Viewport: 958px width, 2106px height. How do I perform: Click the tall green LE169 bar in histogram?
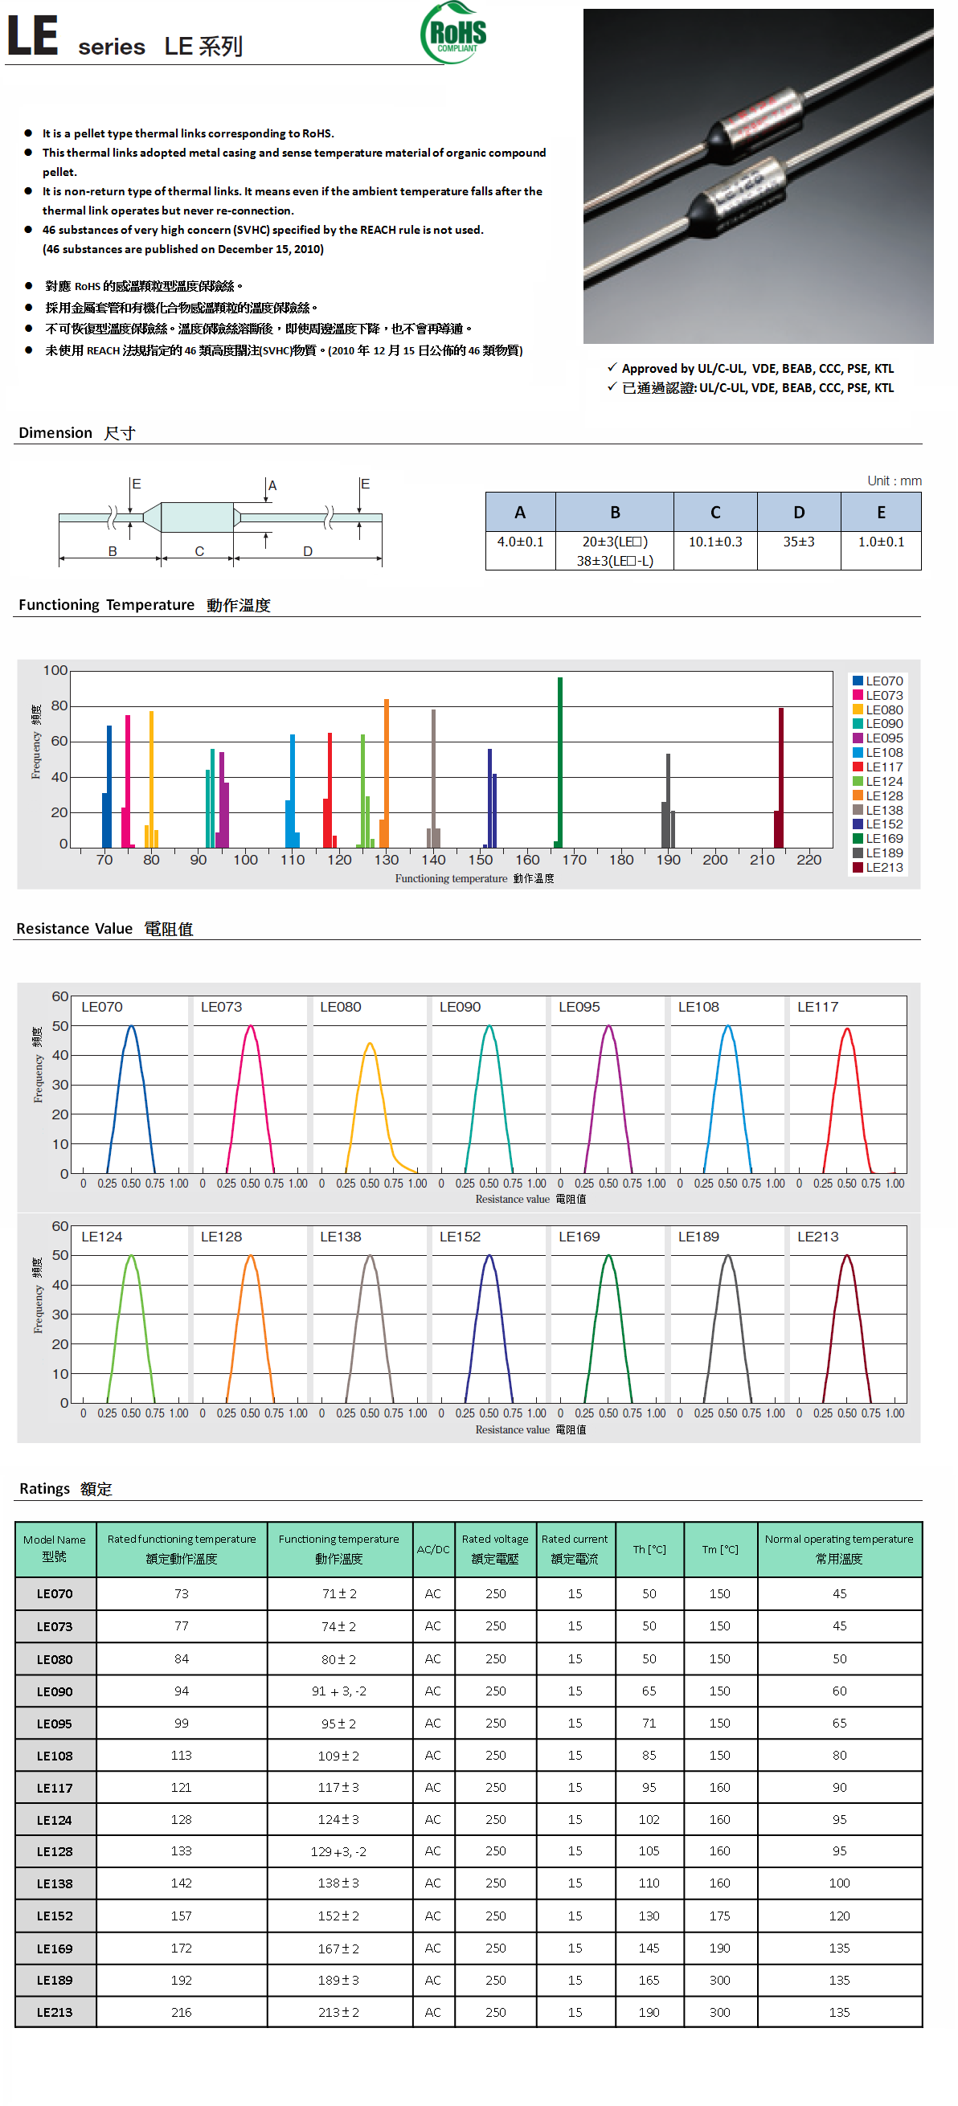point(560,760)
